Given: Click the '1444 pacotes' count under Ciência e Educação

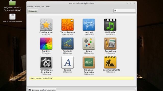Looking at the screenshot, I should pos(89,74).
